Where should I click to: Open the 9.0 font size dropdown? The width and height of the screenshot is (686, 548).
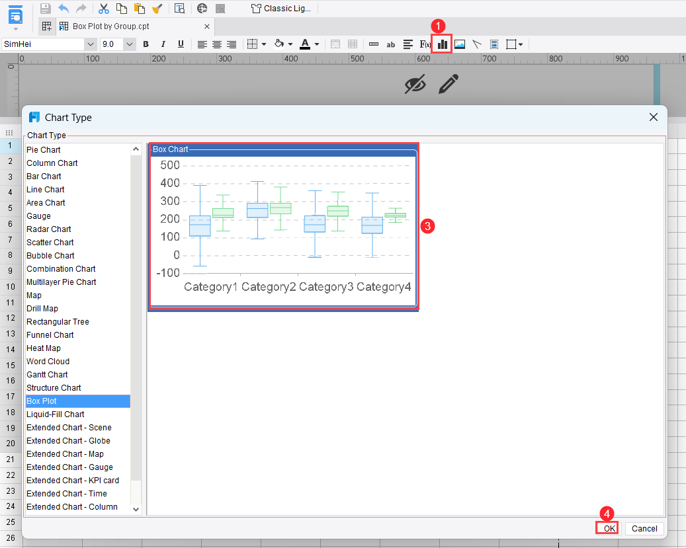[x=130, y=44]
